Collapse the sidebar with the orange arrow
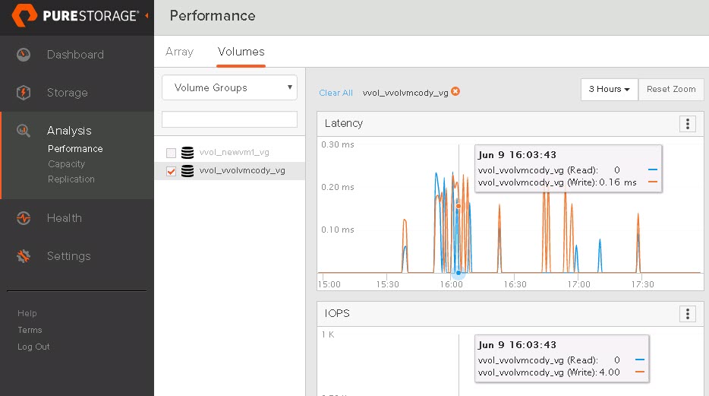The image size is (709, 396). pos(147,15)
